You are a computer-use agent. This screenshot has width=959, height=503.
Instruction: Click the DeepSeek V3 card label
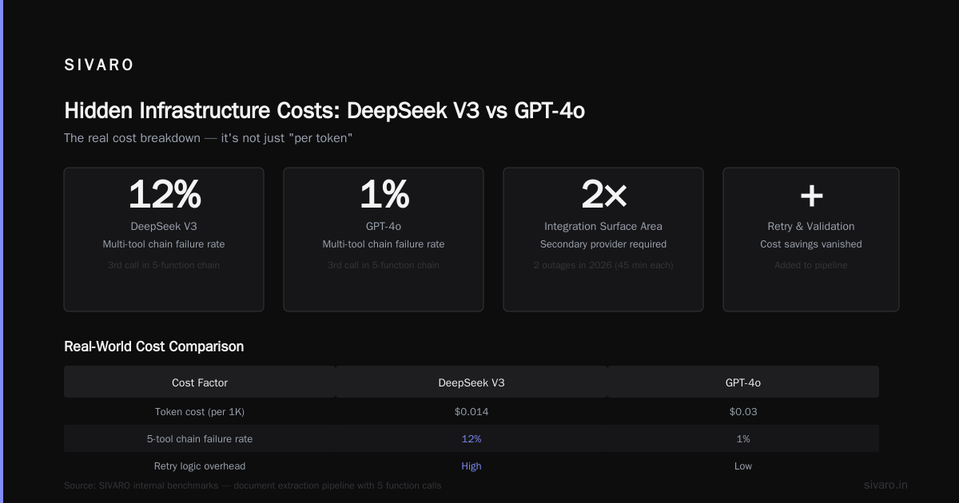(164, 226)
